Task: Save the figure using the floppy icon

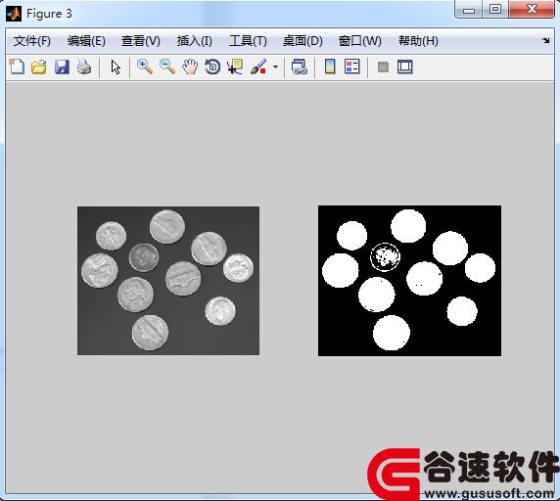Action: point(62,67)
